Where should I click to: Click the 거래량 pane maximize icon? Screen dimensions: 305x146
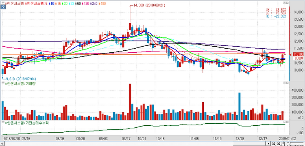coord(287,83)
